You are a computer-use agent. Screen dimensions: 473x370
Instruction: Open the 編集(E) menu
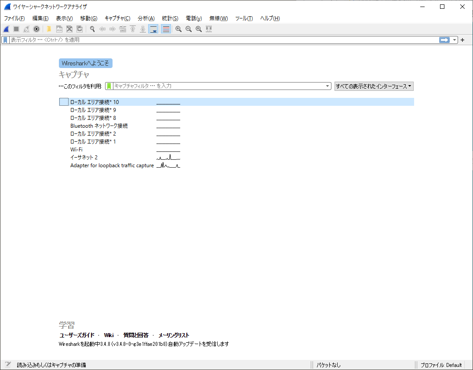[x=40, y=18]
